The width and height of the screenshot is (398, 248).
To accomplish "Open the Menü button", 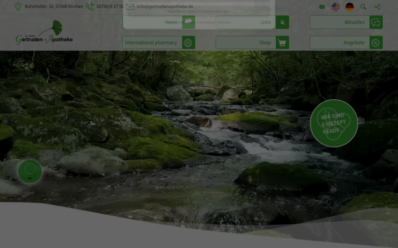I will click(159, 22).
